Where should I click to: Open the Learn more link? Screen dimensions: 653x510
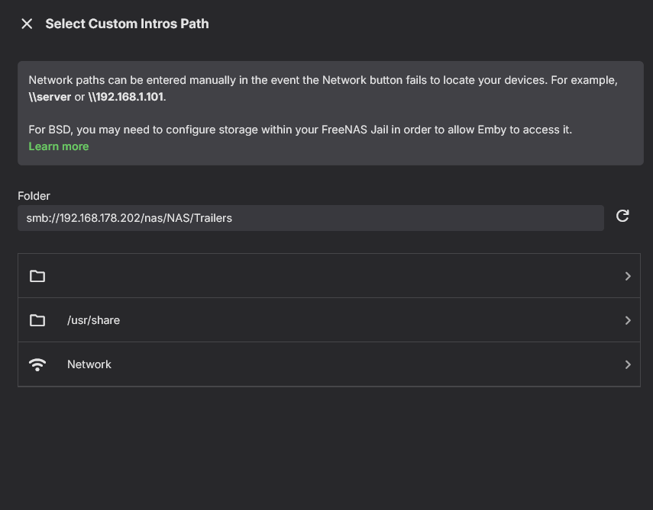point(59,146)
